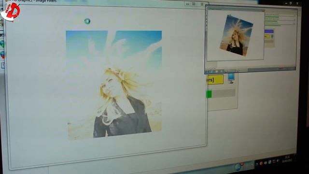This screenshot has width=309, height=174.
Task: Click the blue computer monitor icon
Action: 231,78
